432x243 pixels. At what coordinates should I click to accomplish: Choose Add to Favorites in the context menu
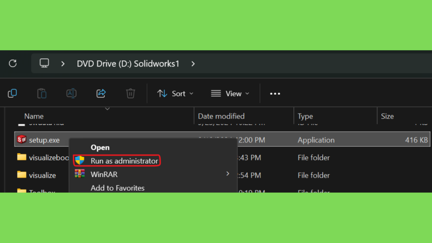(117, 188)
